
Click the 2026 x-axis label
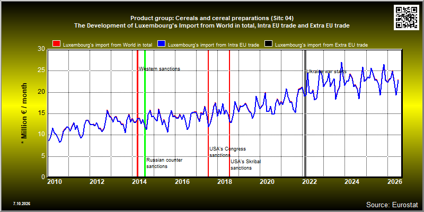point(395,181)
